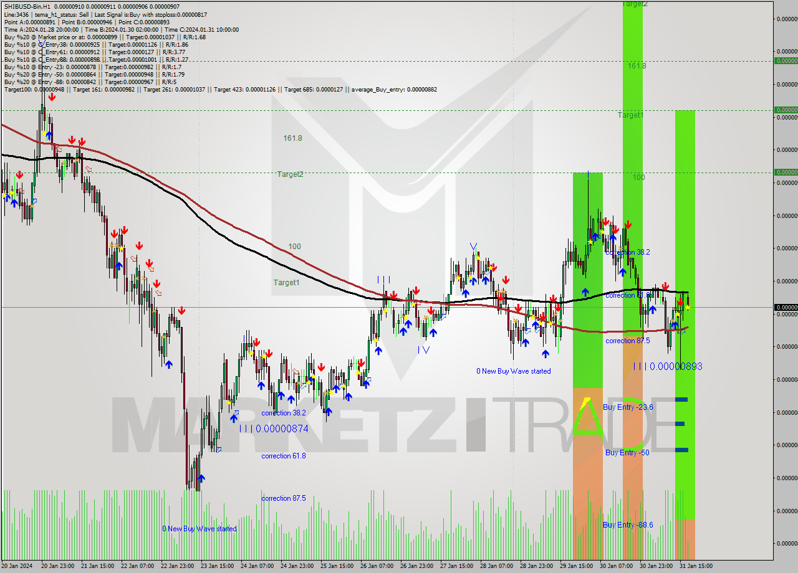Select the 'Time A:2024.01.28 20:00:00' info line
The height and width of the screenshot is (573, 798).
[122, 29]
